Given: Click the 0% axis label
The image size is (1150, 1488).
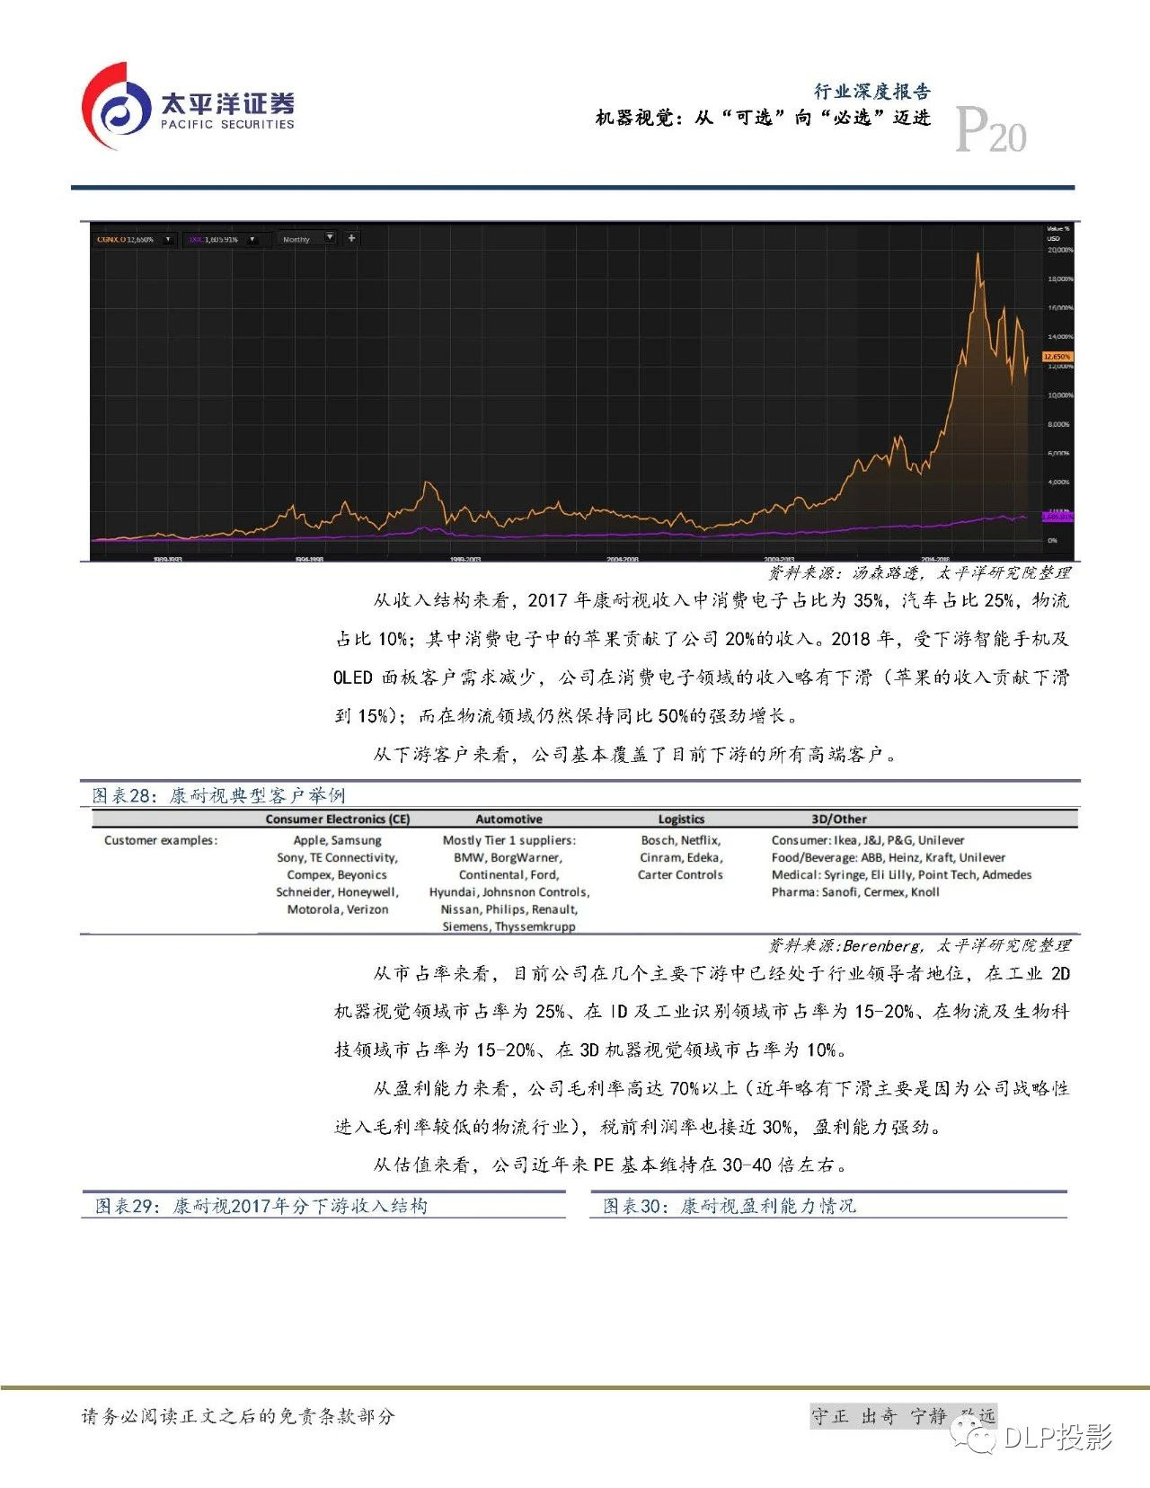Looking at the screenshot, I should 1052,541.
